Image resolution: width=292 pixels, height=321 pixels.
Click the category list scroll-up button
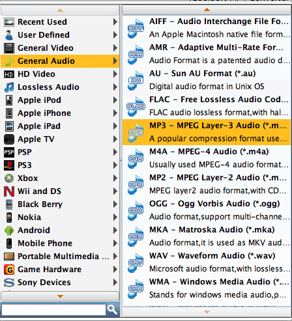tap(60, 10)
